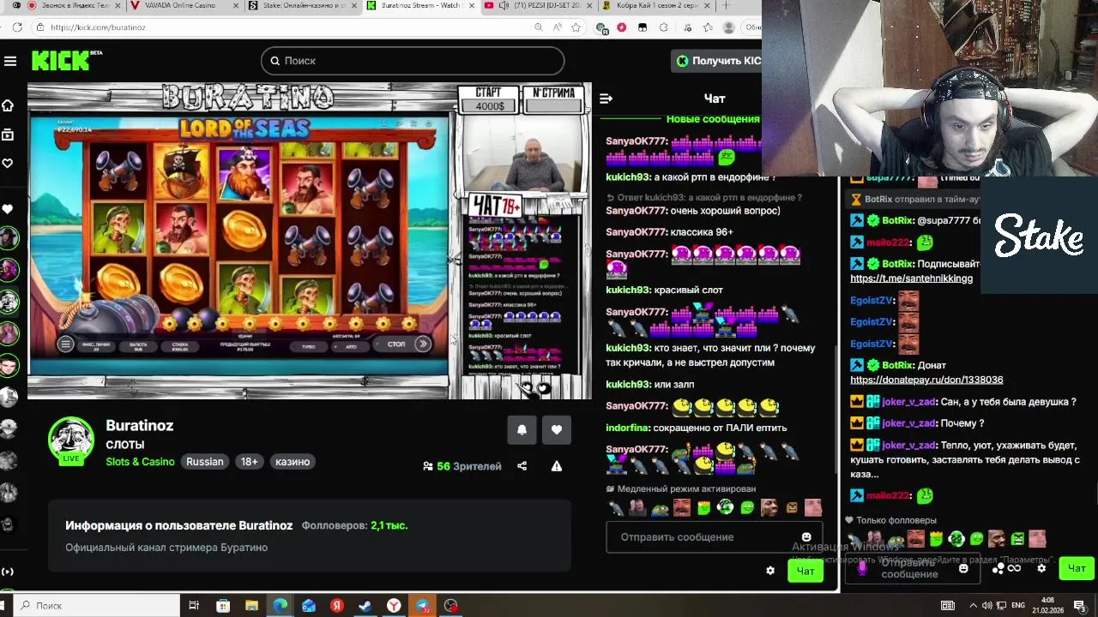The width and height of the screenshot is (1098, 617).
Task: Click indorfina username in chat
Action: pos(627,428)
